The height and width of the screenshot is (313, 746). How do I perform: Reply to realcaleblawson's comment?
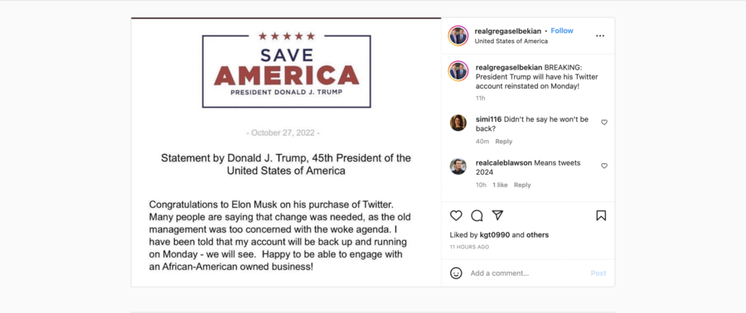coord(522,185)
